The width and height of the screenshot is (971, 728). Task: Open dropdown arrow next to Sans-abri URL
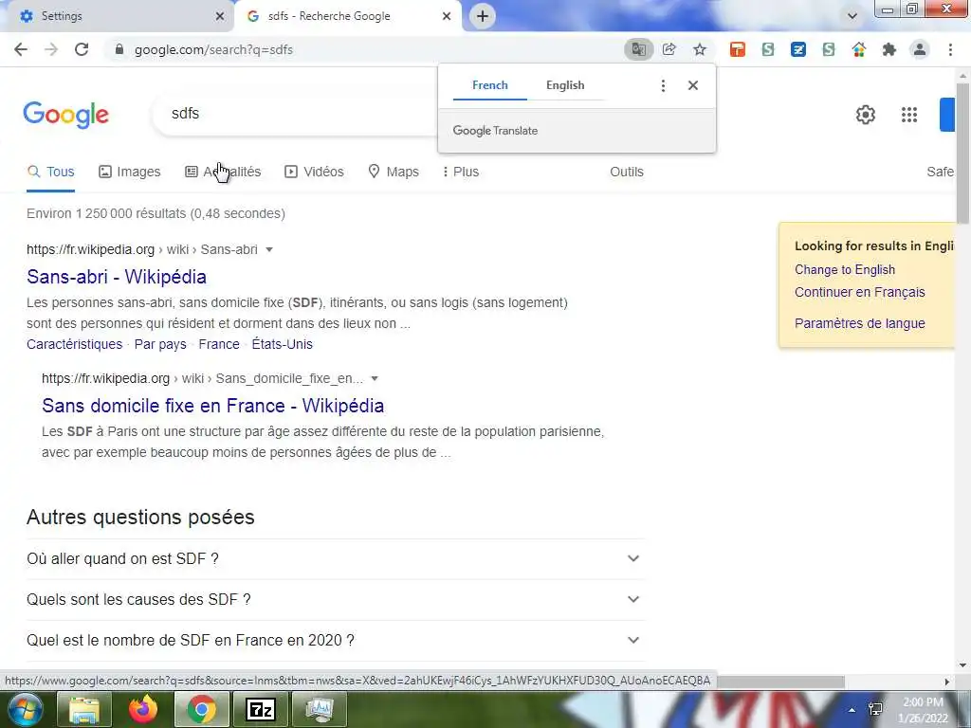coord(269,249)
